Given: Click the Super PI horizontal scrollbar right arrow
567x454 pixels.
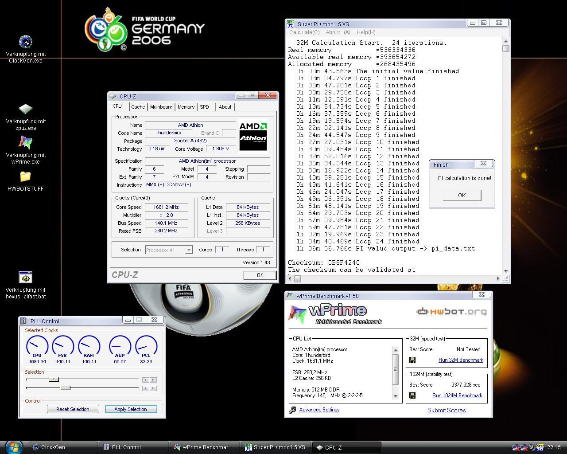Looking at the screenshot, I should click(498, 278).
